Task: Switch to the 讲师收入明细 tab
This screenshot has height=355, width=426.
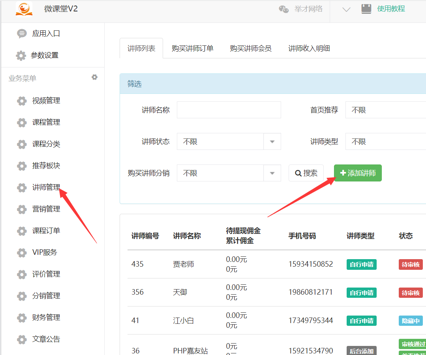Action: pos(309,48)
